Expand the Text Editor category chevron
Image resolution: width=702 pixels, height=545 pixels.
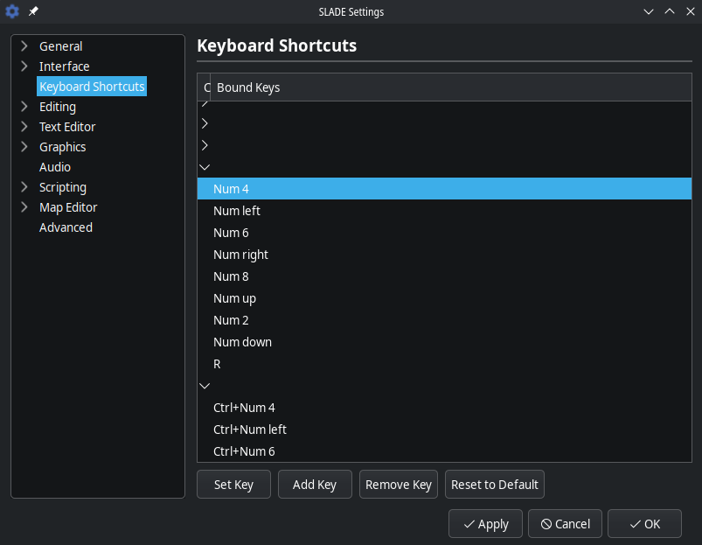[24, 127]
